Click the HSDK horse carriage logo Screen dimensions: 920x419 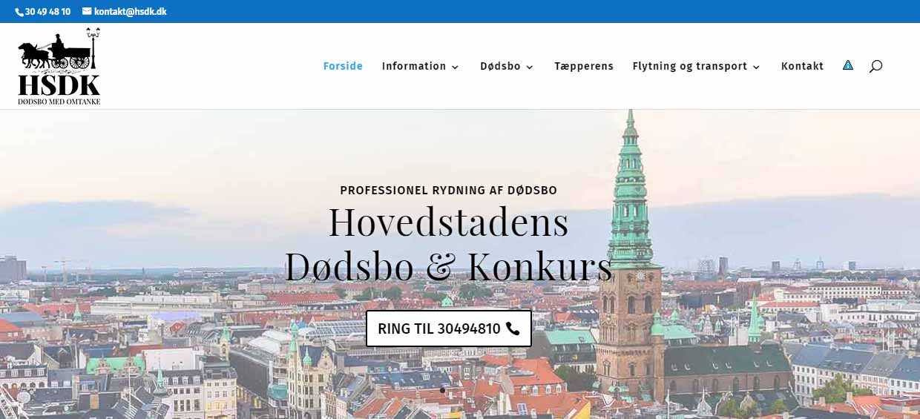click(x=59, y=66)
